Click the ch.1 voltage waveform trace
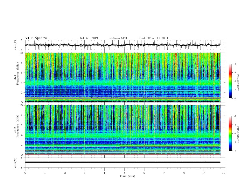Screen dimensions: 252x194 pyautogui.click(x=122, y=45)
